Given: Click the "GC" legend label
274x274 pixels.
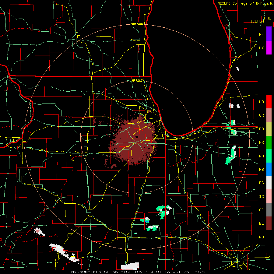Looking at the screenshot, I should [261, 210].
